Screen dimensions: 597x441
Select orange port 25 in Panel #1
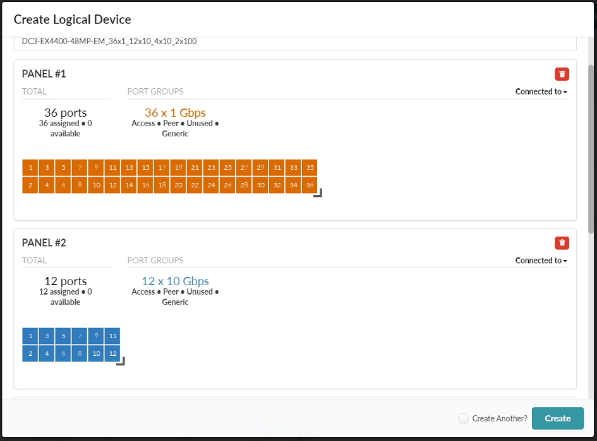[227, 168]
